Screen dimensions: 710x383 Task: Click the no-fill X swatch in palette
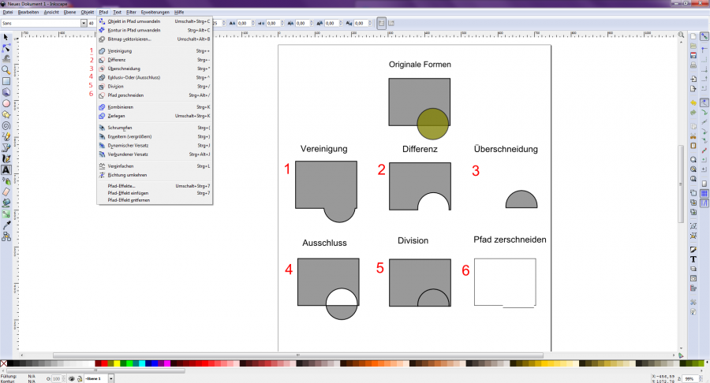point(4,363)
